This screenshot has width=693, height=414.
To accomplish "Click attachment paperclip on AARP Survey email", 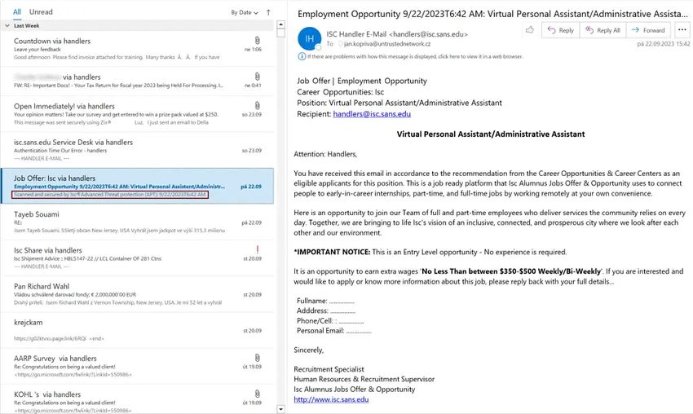I will 257,358.
